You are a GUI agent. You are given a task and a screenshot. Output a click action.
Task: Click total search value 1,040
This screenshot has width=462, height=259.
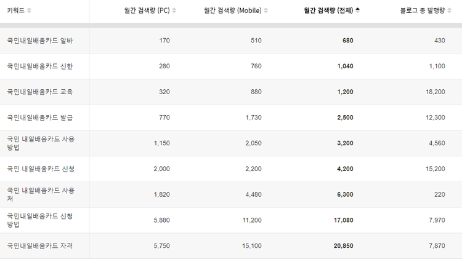[346, 66]
